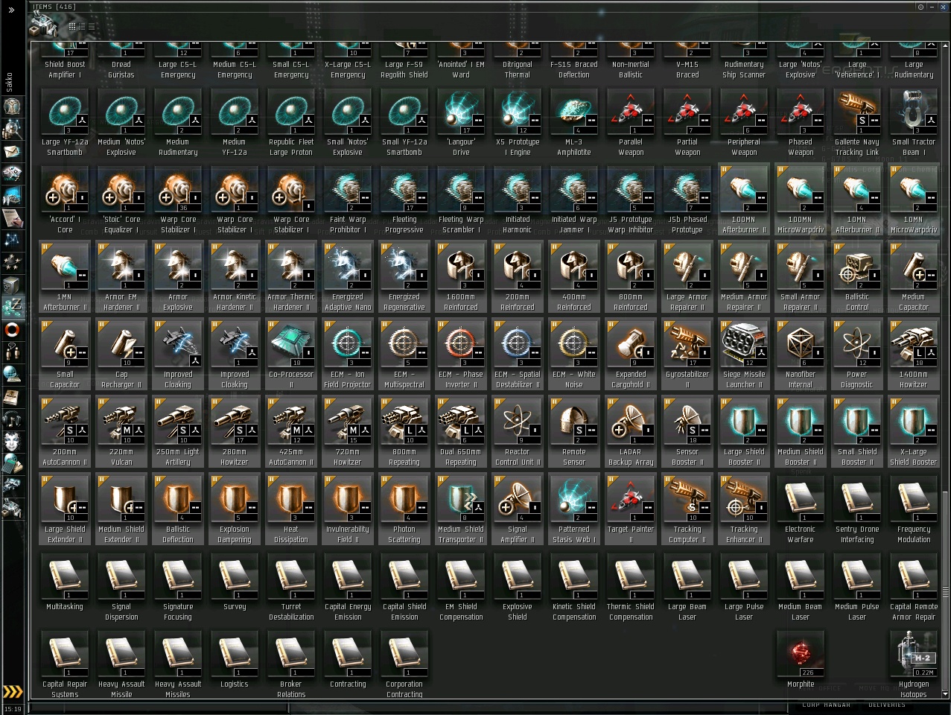This screenshot has width=951, height=715.
Task: Open the star map icon in the sidebar
Action: pos(12,240)
